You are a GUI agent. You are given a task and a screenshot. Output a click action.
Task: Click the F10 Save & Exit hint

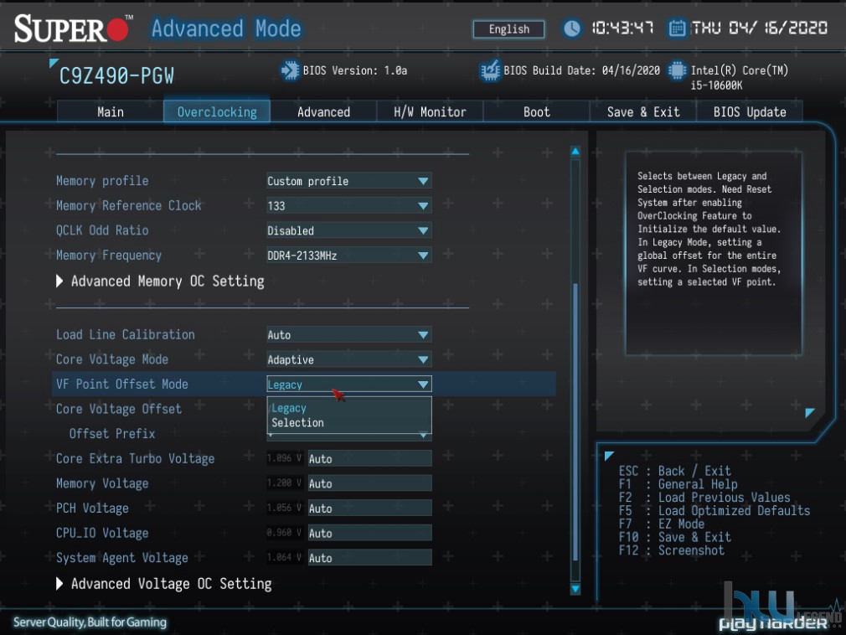[675, 537]
